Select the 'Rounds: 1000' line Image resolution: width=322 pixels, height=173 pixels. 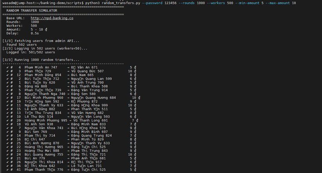23,22
